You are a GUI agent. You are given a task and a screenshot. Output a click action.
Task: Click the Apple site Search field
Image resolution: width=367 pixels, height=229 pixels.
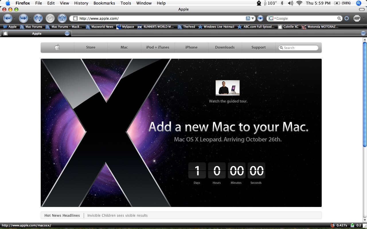point(298,48)
